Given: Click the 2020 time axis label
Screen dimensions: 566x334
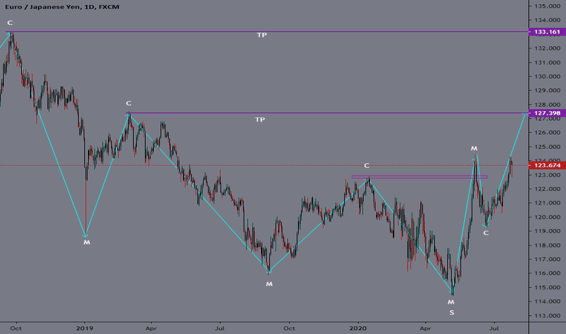Looking at the screenshot, I should pyautogui.click(x=358, y=329).
